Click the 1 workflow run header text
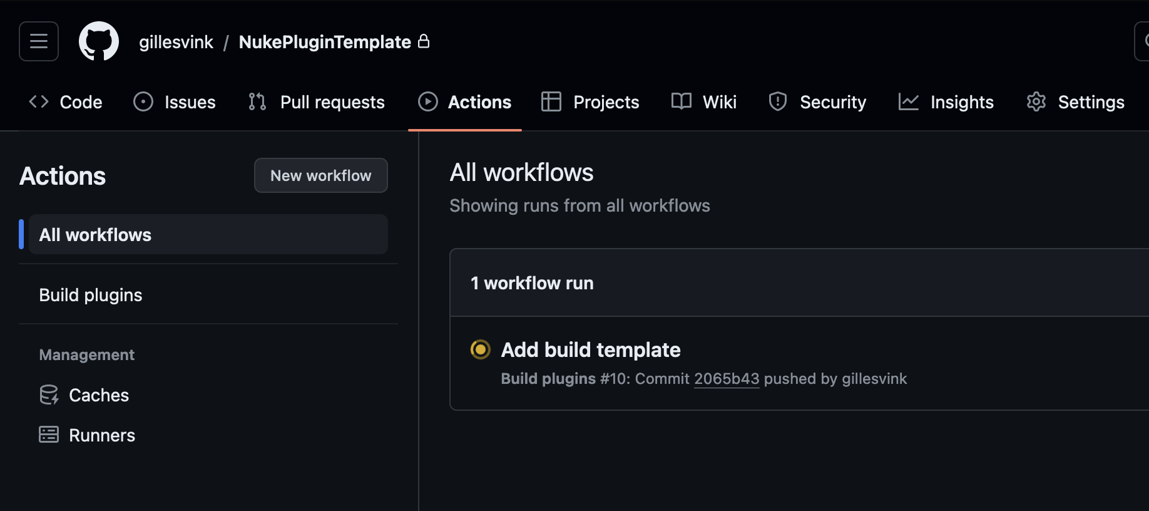 [x=532, y=283]
